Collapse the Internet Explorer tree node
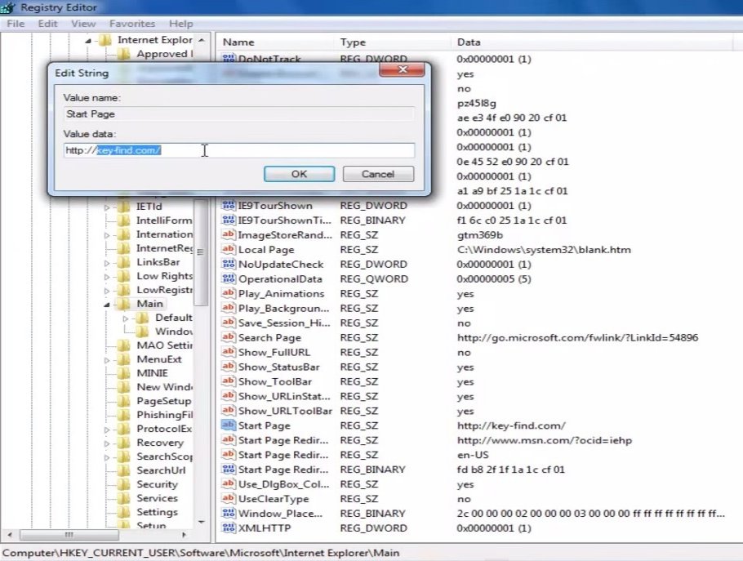Viewport: 743px width, 561px height. 88,41
